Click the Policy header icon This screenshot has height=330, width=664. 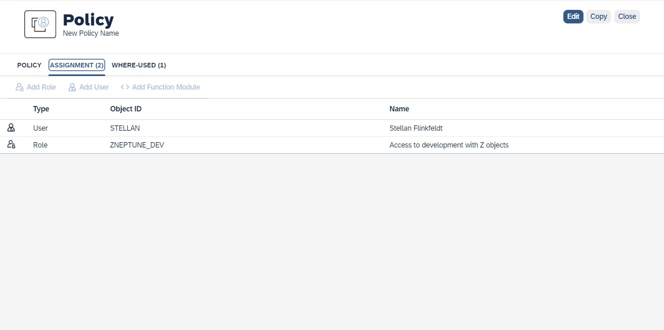(40, 24)
